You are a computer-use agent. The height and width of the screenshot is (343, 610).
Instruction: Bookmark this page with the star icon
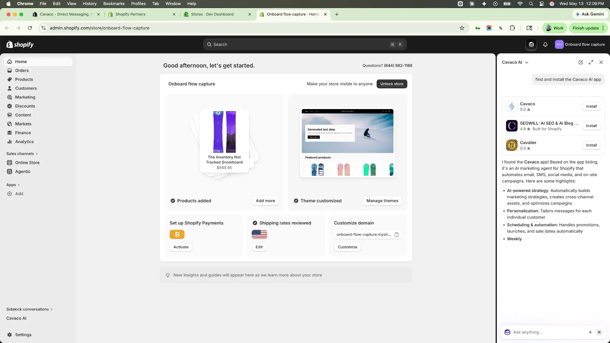462,28
